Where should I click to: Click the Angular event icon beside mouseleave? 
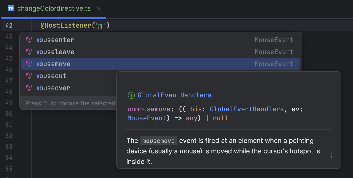(x=29, y=52)
